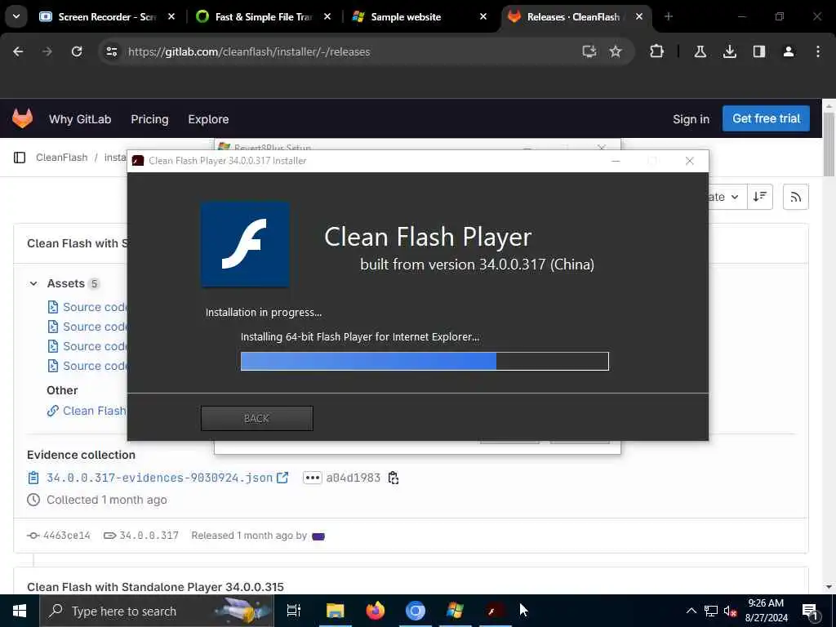Open Firefox from the taskbar
The width and height of the screenshot is (836, 627).
(376, 611)
